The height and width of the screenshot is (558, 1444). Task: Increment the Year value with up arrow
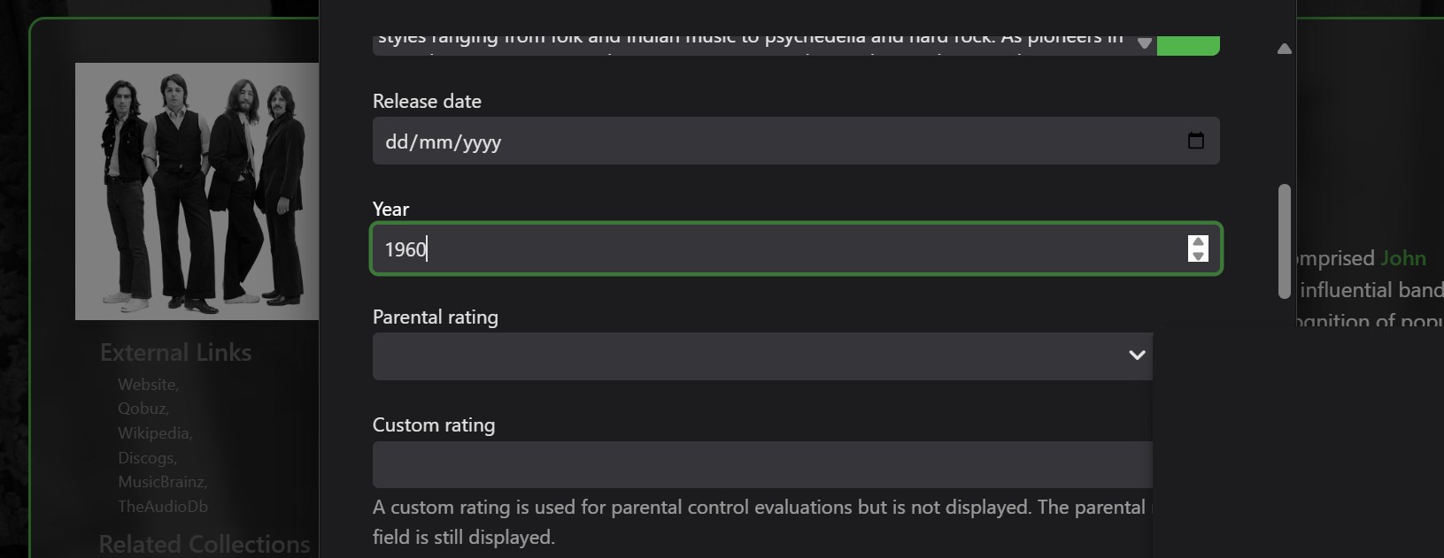pyautogui.click(x=1198, y=242)
